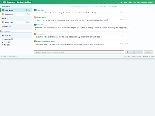Click sparkle emoji after 'on board with that!'
155x116 pixels.
(x=102, y=37)
